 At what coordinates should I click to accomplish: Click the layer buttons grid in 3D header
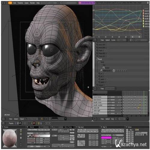[58, 119]
